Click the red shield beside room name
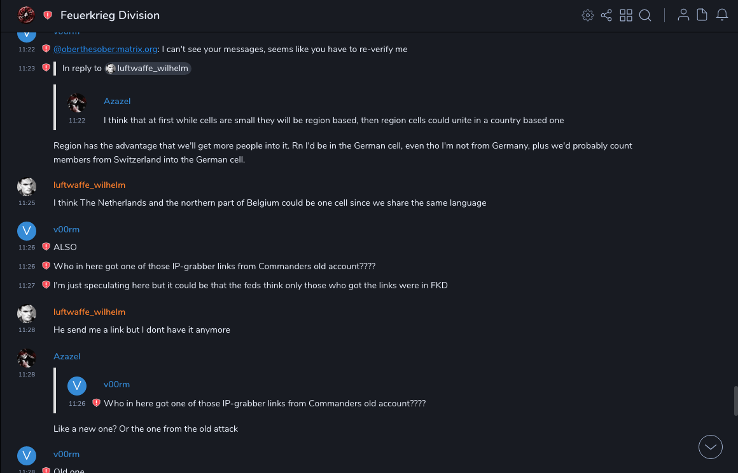 pos(48,15)
